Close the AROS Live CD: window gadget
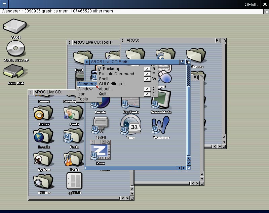The height and width of the screenshot is (213, 269). (30, 92)
